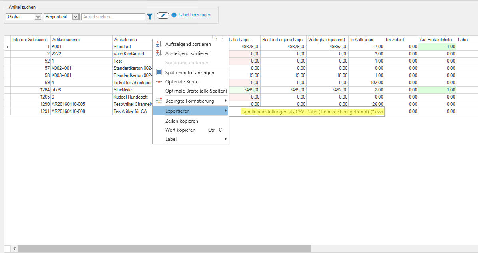Viewport: 478px width, 253px height.
Task: Select the cell '7495,00' in Bestand eigene Lager
Action: tap(283, 90)
